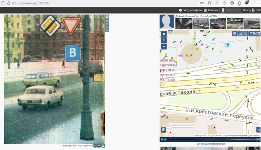Click the Загрузить фото upload link
The image size is (261, 150).
point(190,10)
